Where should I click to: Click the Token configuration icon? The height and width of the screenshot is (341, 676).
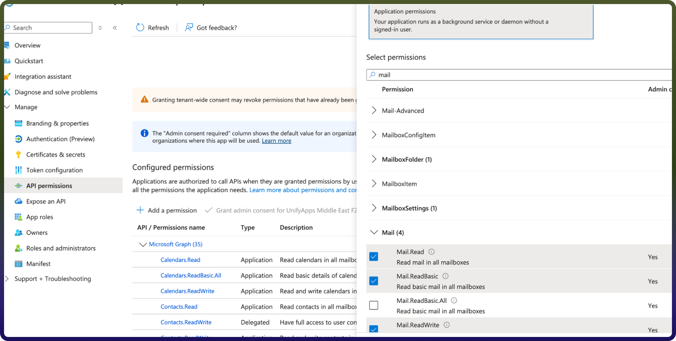pos(19,170)
